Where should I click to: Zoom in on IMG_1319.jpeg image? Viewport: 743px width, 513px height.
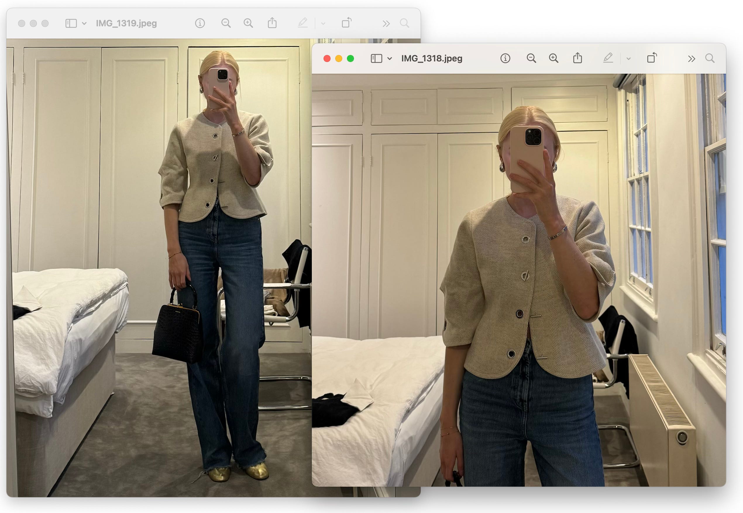pyautogui.click(x=248, y=23)
